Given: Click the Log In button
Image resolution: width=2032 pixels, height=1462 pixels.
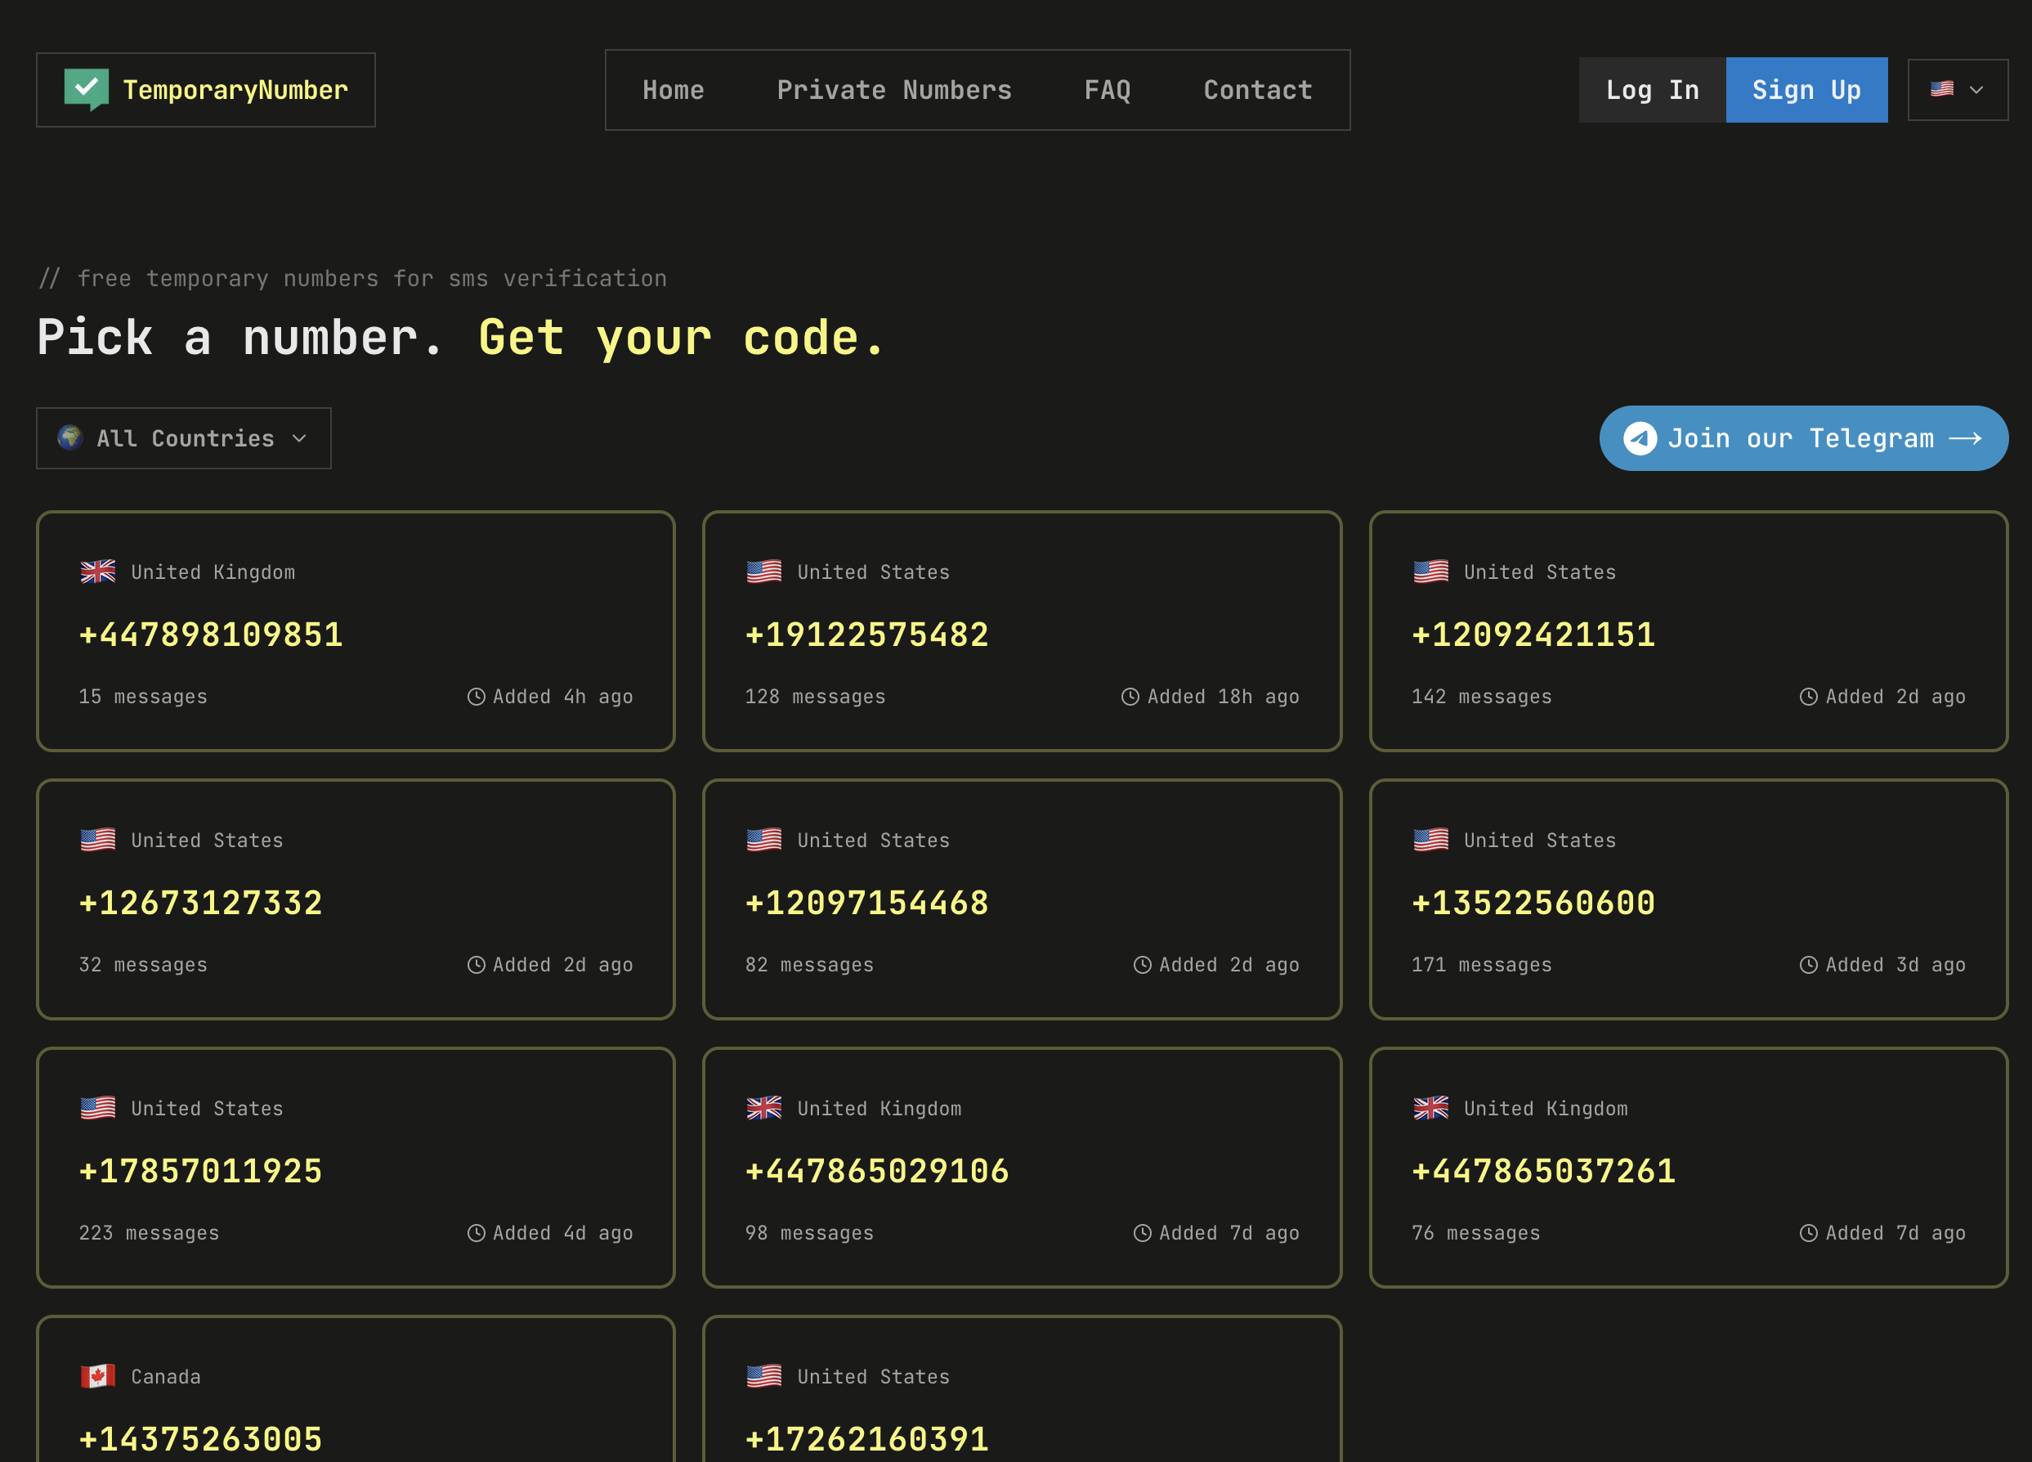Looking at the screenshot, I should (1652, 90).
